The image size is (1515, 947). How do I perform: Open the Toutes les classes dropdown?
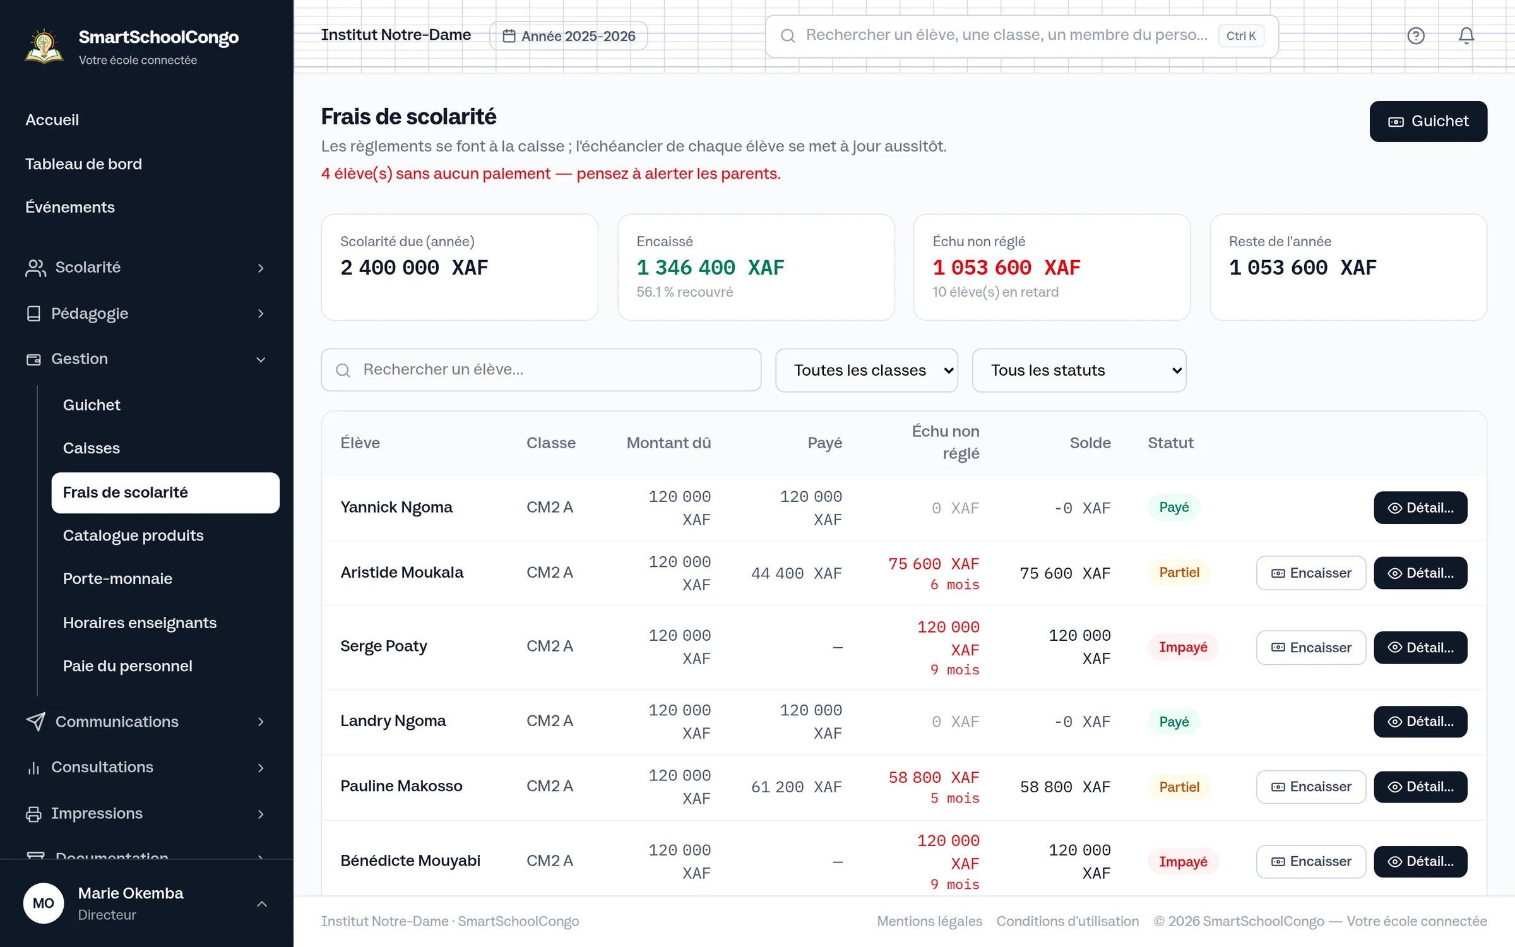[867, 370]
